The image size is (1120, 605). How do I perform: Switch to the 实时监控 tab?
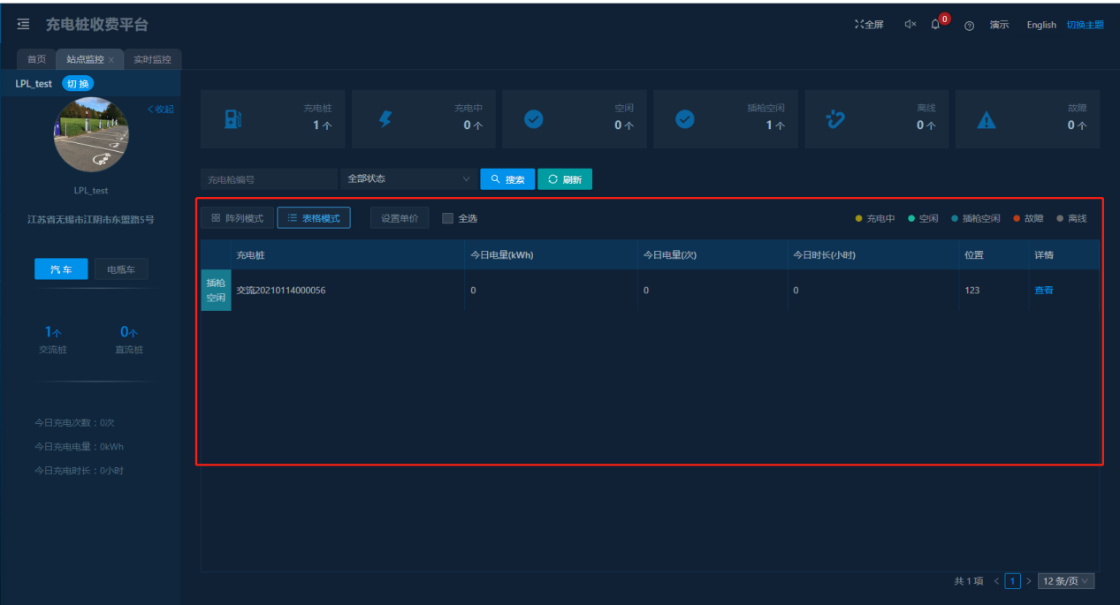152,60
